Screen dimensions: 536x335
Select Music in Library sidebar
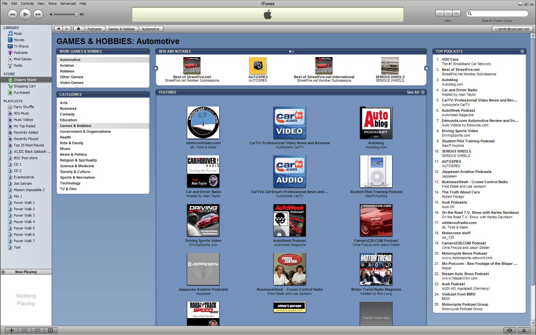tap(18, 33)
